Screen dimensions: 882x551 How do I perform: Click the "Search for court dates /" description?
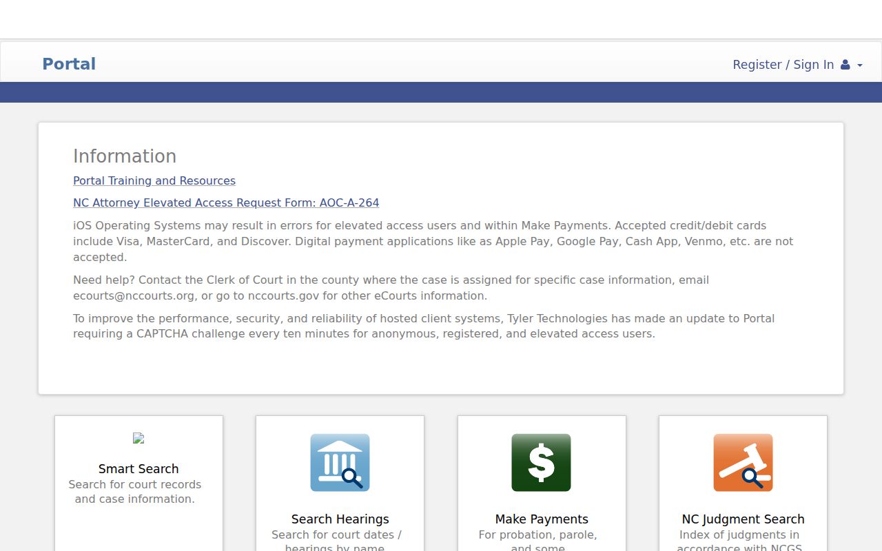pyautogui.click(x=336, y=534)
